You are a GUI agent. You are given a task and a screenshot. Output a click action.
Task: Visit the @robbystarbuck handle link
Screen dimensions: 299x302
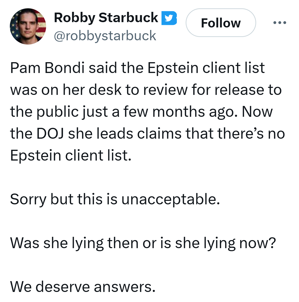point(105,35)
